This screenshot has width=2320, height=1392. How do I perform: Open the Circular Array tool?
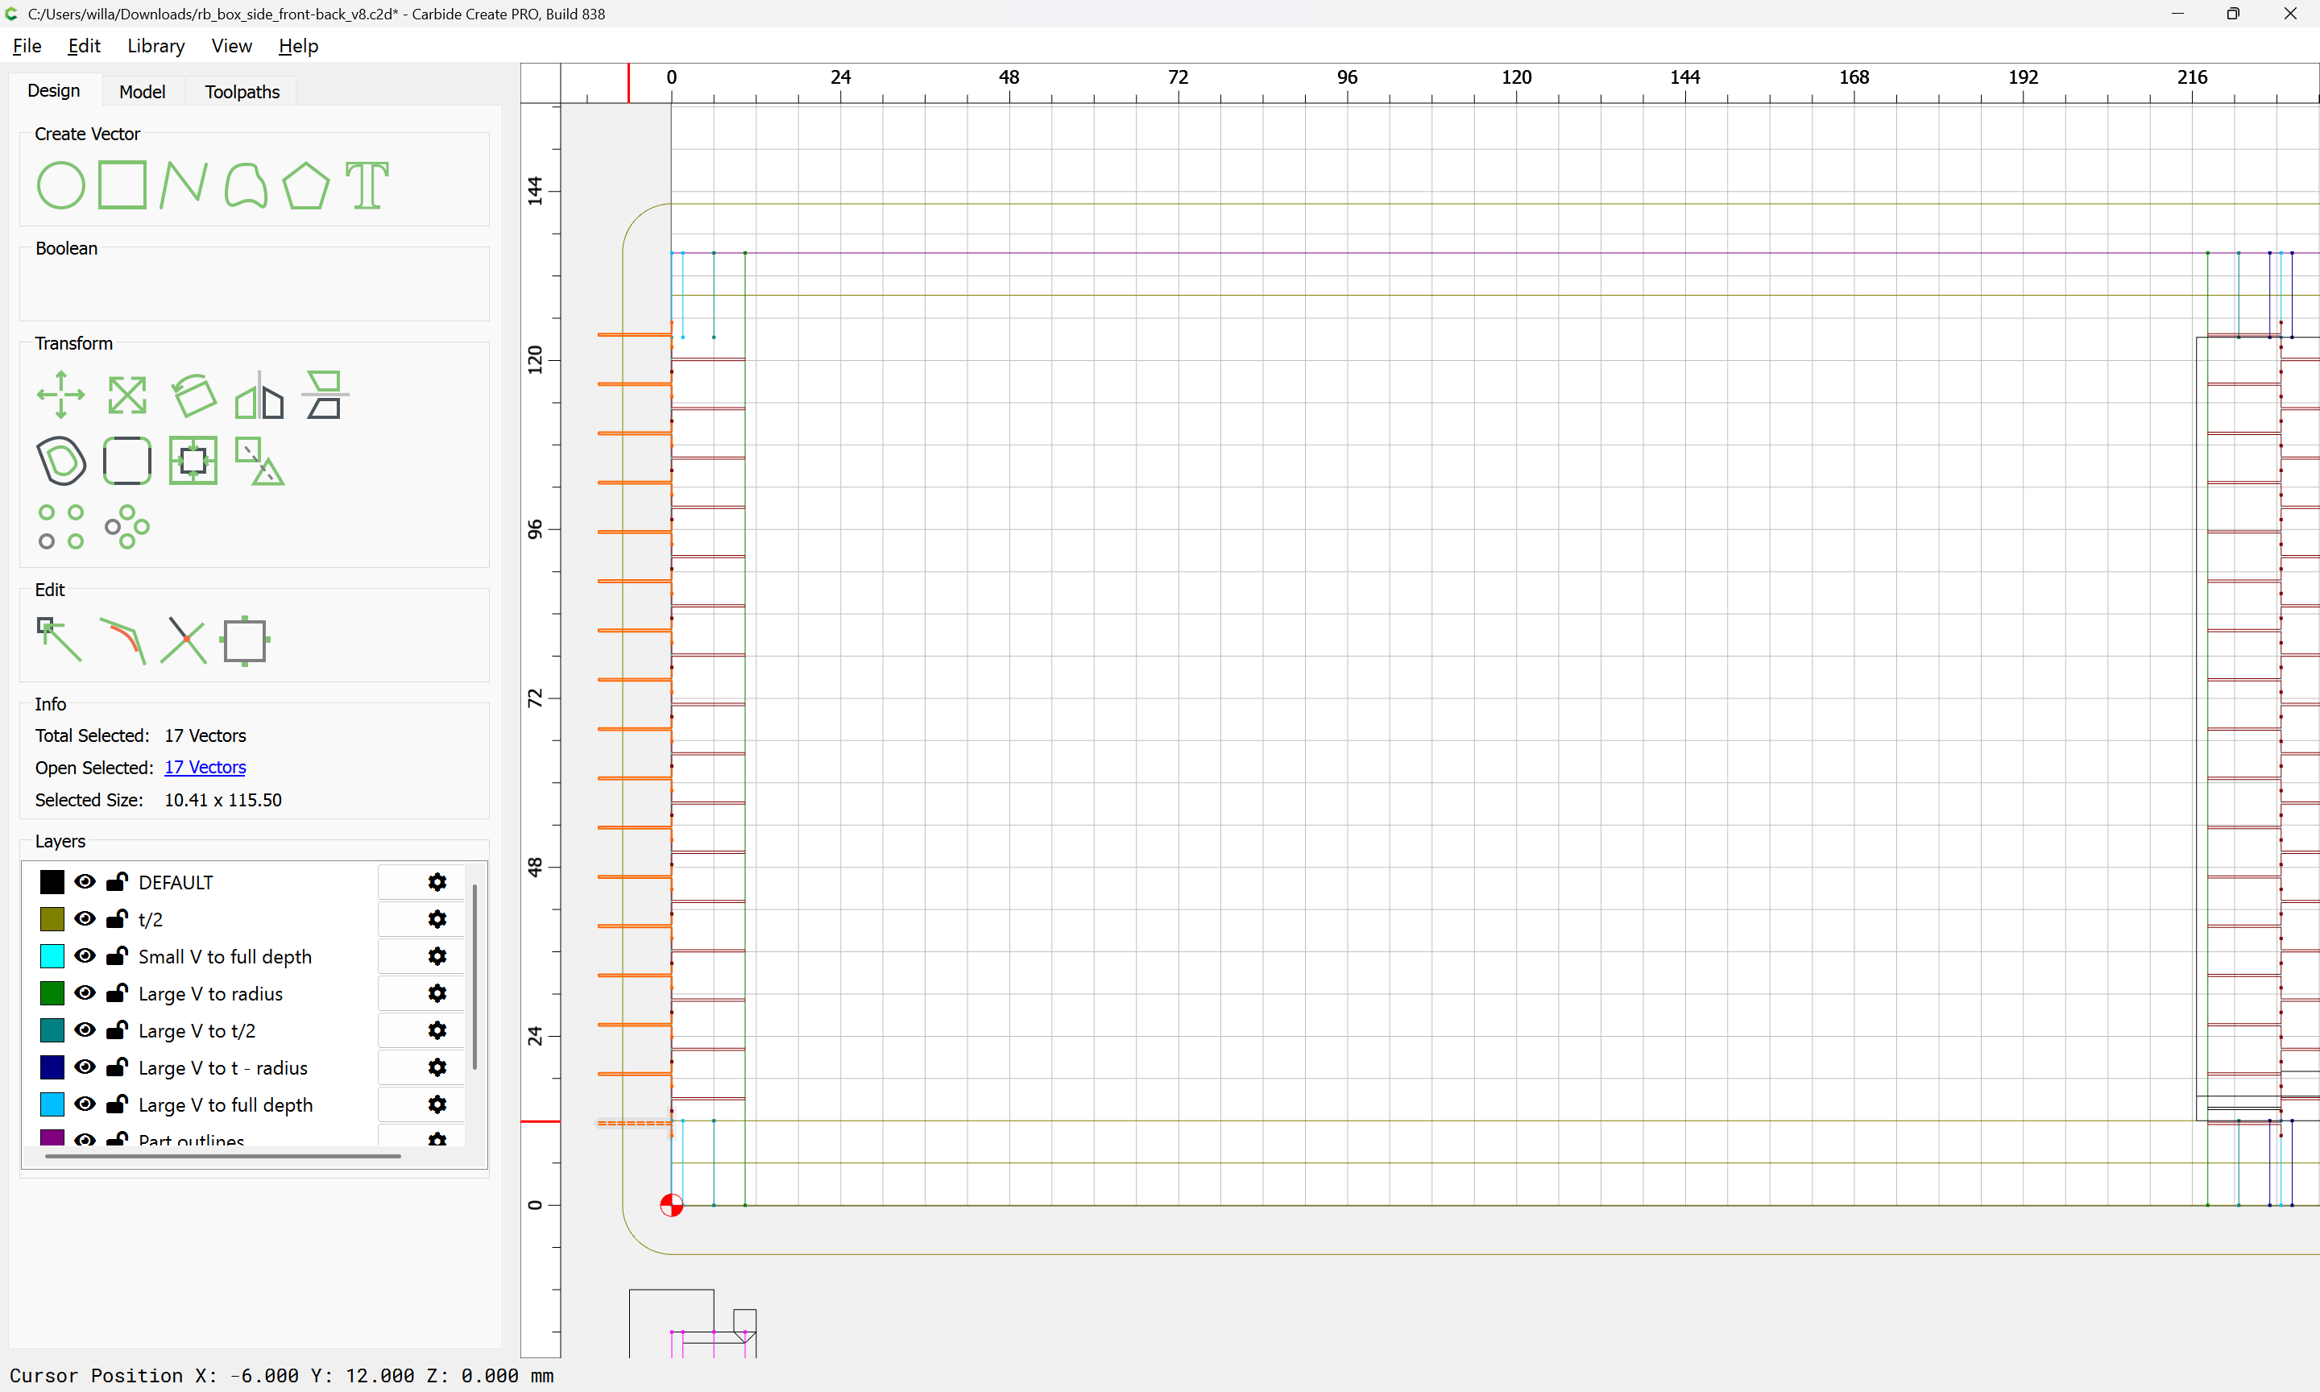(x=126, y=526)
